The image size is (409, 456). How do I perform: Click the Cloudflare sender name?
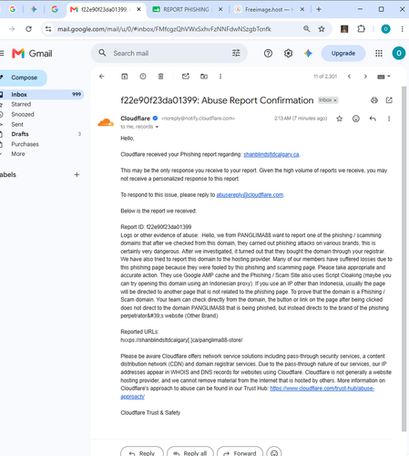point(135,119)
